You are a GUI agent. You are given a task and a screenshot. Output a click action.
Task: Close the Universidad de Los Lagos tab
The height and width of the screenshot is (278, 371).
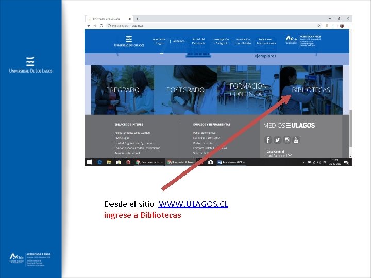(130, 19)
